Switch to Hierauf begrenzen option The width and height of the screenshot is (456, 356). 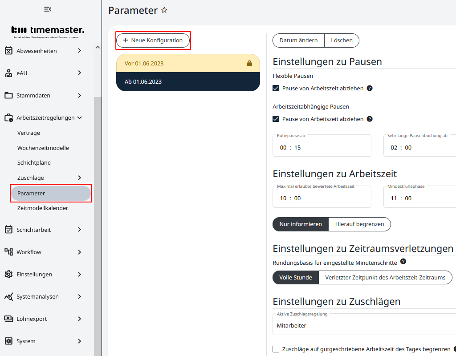pos(359,224)
